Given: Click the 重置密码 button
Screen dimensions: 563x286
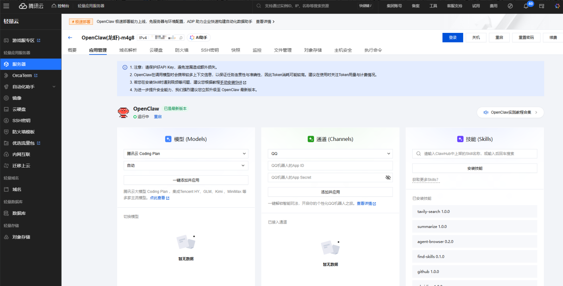Looking at the screenshot, I should 526,37.
